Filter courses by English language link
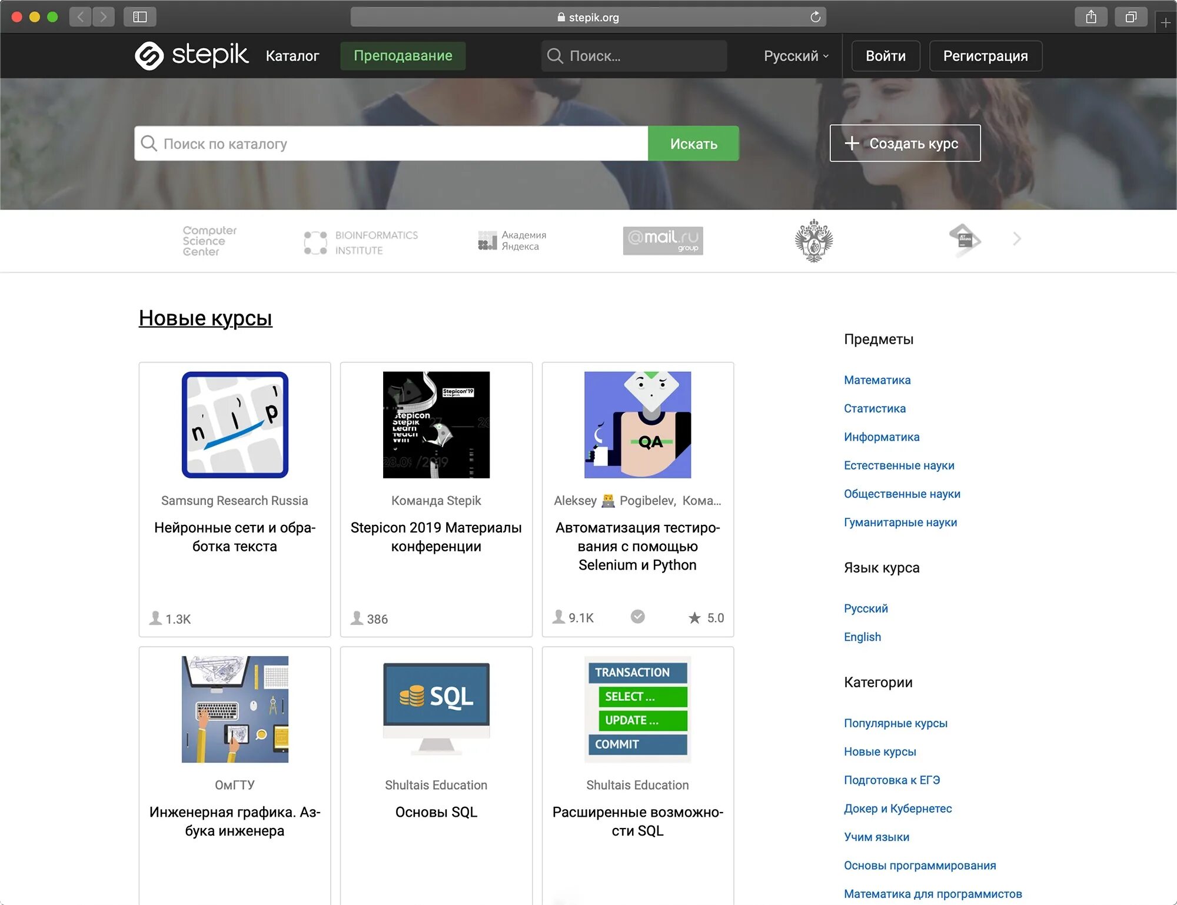This screenshot has width=1177, height=905. [862, 637]
